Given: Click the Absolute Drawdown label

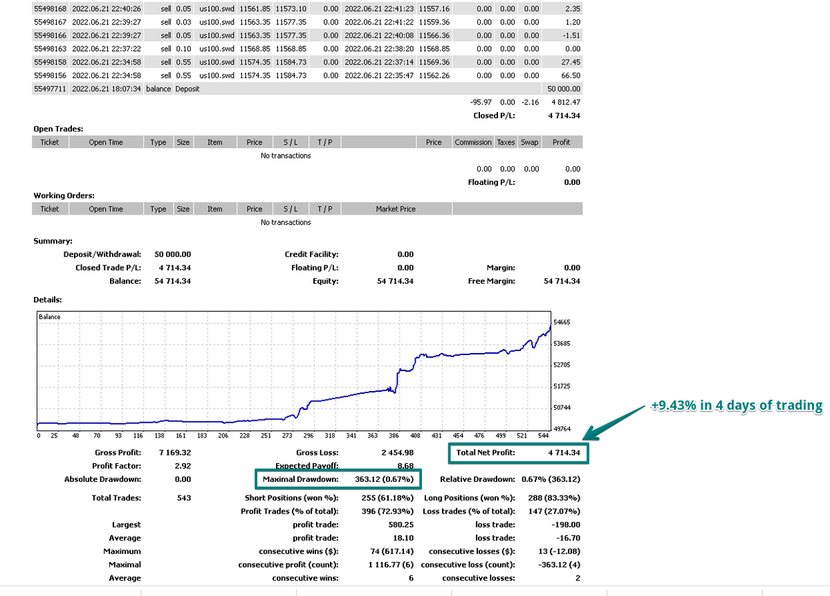Looking at the screenshot, I should tap(103, 479).
